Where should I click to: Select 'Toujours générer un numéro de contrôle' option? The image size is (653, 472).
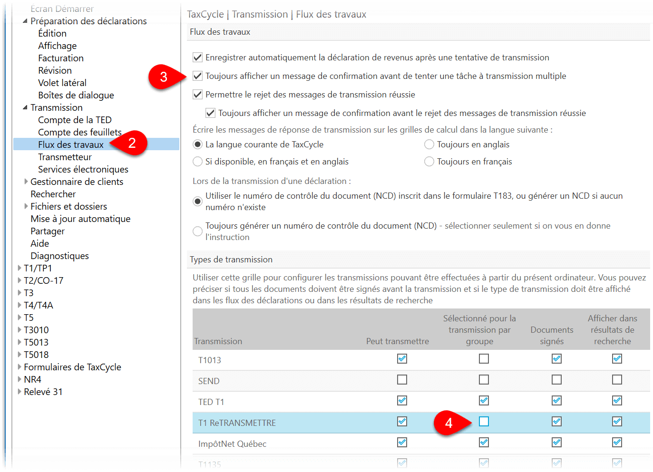[197, 231]
